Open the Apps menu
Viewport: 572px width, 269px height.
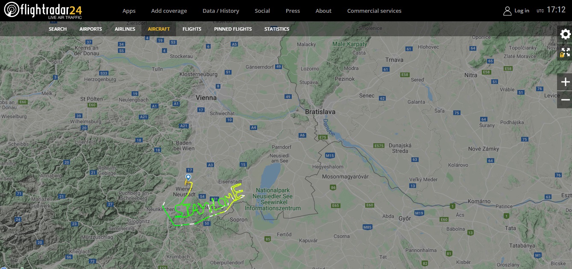129,11
